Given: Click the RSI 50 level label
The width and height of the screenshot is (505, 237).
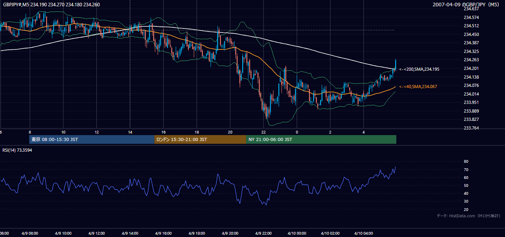Looking at the screenshot, I should (466, 185).
